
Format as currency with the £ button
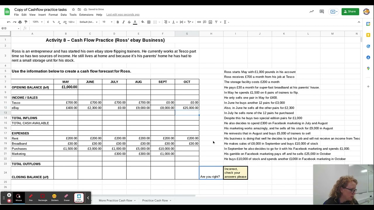(x=48, y=22)
